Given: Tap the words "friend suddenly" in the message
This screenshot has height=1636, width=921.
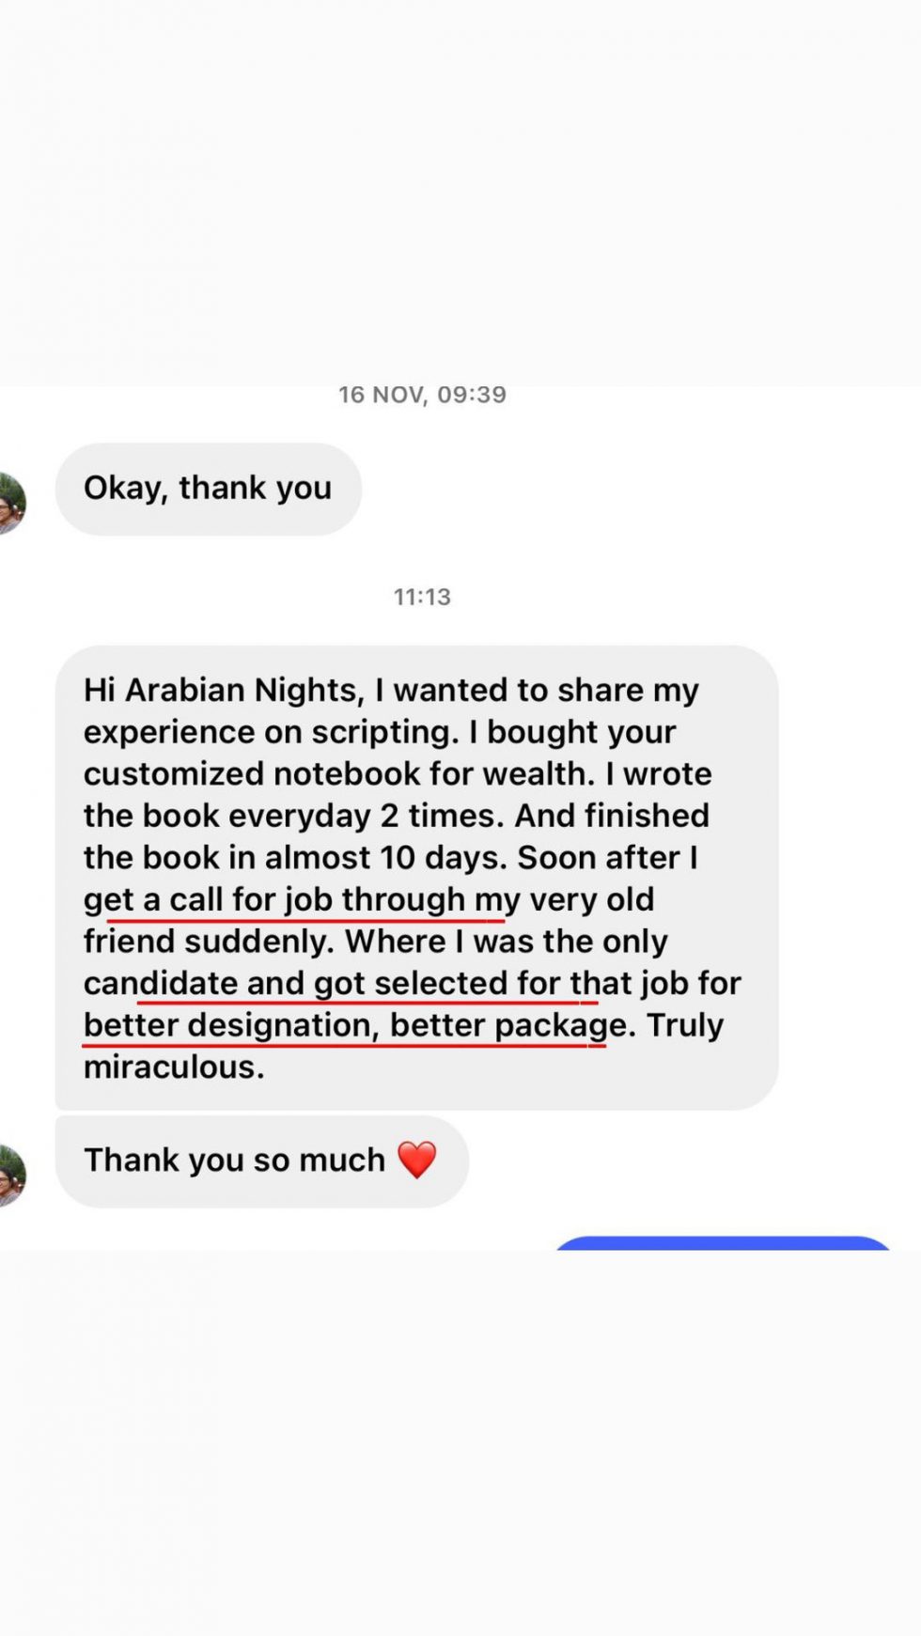Looking at the screenshot, I should coord(207,942).
